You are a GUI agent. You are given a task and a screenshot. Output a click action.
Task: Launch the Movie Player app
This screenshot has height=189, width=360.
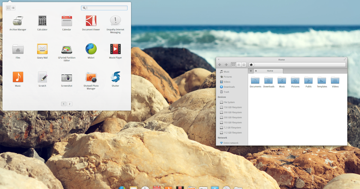115,49
